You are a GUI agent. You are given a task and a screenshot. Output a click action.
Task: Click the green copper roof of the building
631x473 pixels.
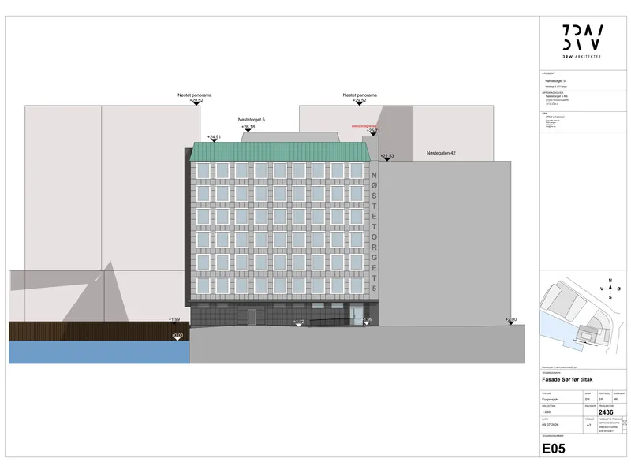(280, 151)
